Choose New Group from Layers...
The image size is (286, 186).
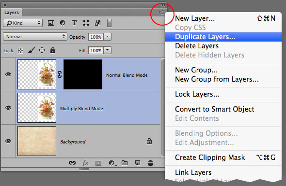[x=223, y=79]
